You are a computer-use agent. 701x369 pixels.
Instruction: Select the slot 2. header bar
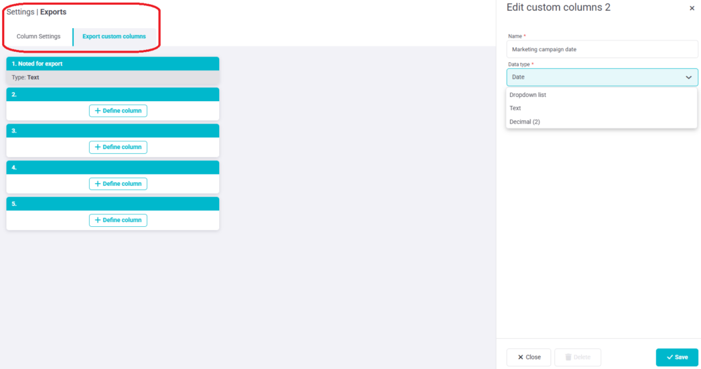point(113,94)
